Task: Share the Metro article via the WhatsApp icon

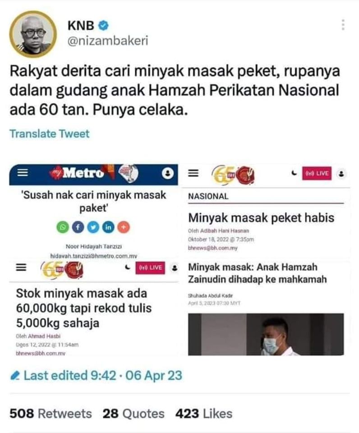Action: point(63,227)
